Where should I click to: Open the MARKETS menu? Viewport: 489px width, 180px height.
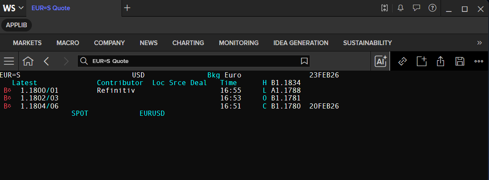(27, 43)
